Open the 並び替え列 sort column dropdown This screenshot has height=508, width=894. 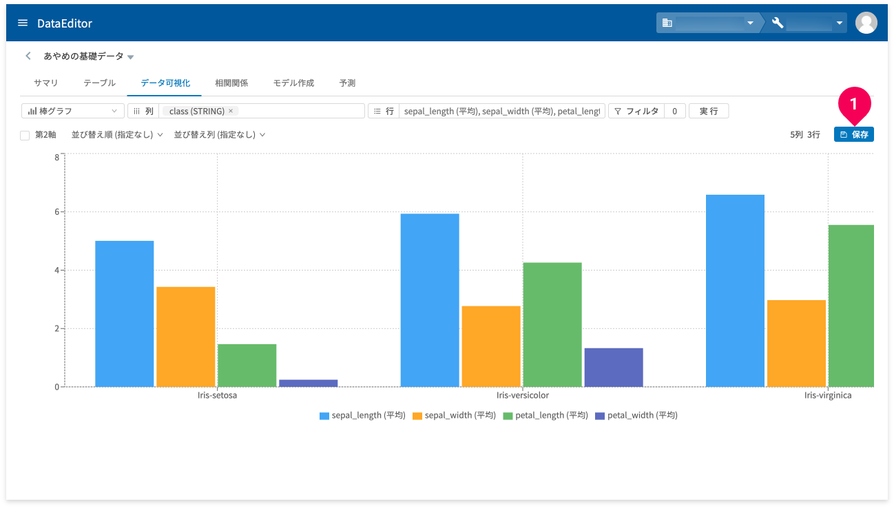pyautogui.click(x=220, y=135)
